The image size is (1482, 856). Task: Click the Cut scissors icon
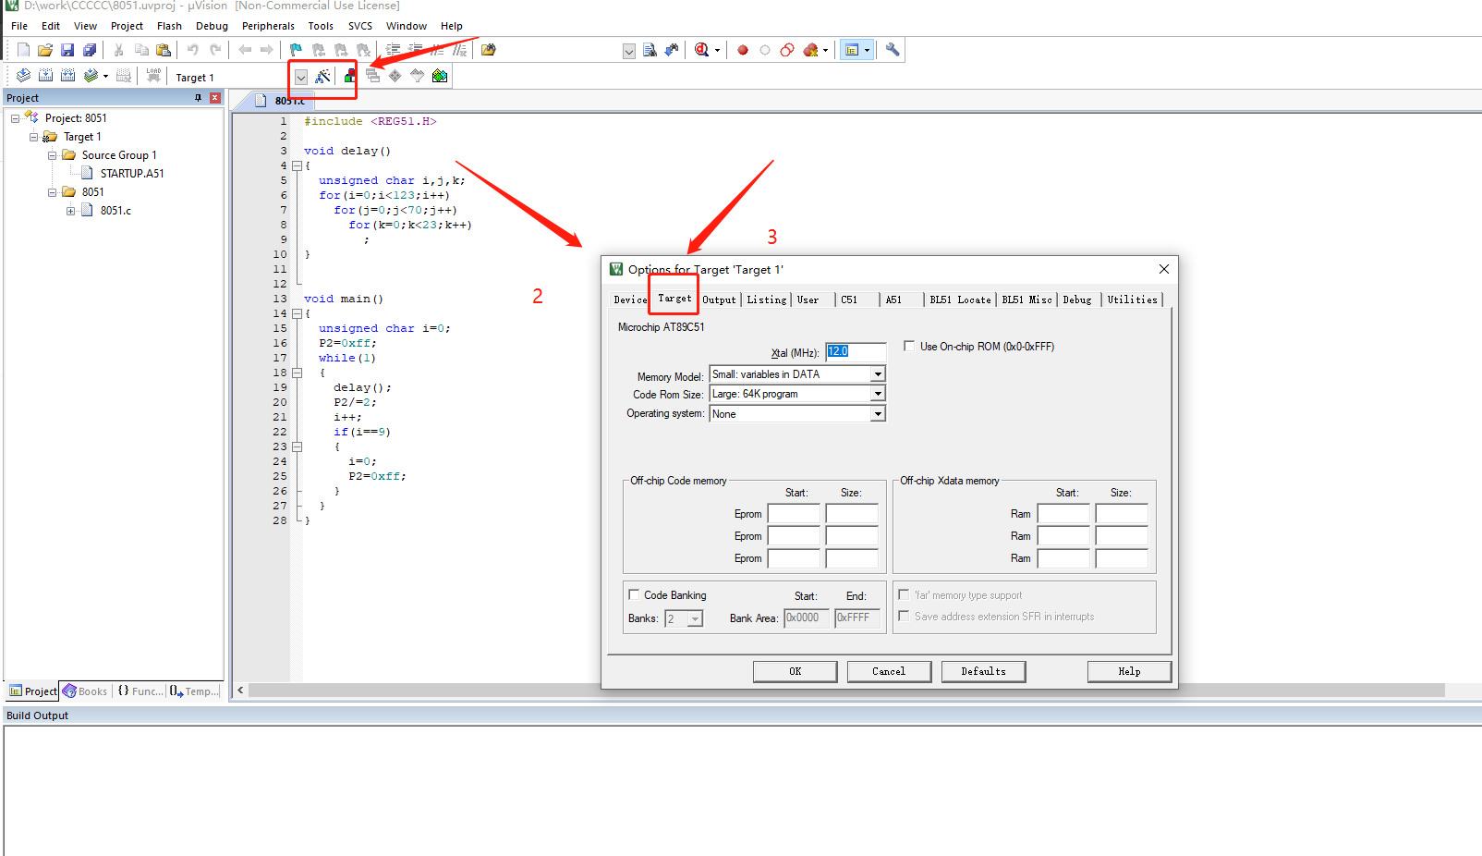pos(119,50)
